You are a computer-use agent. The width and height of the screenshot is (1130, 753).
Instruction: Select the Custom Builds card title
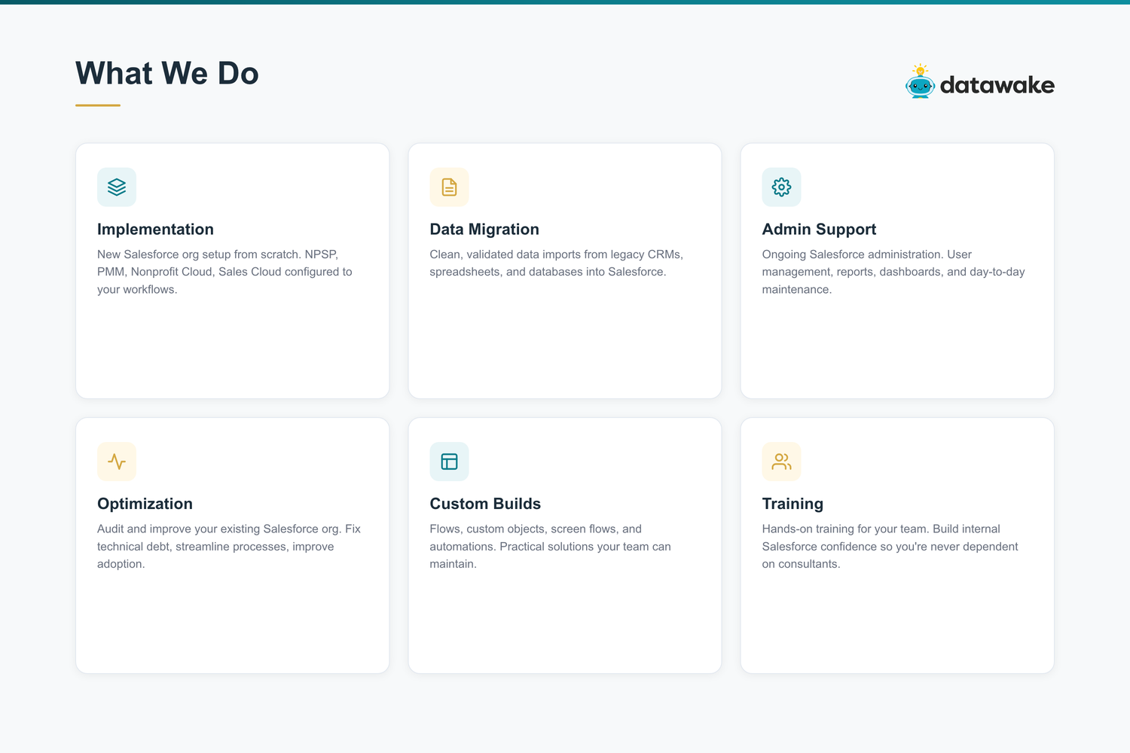(x=485, y=504)
